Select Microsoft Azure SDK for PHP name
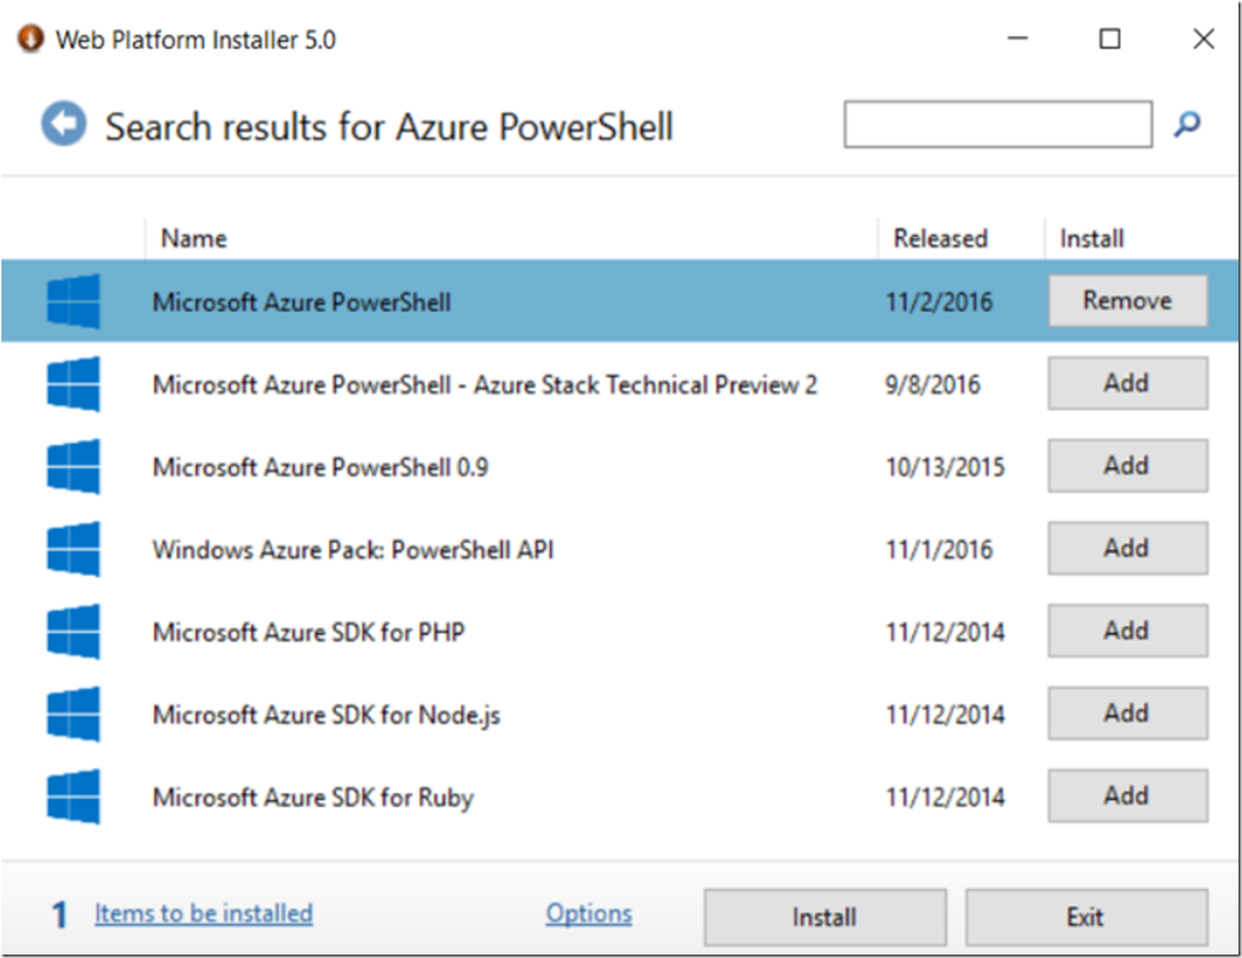1242x958 pixels. (x=308, y=632)
